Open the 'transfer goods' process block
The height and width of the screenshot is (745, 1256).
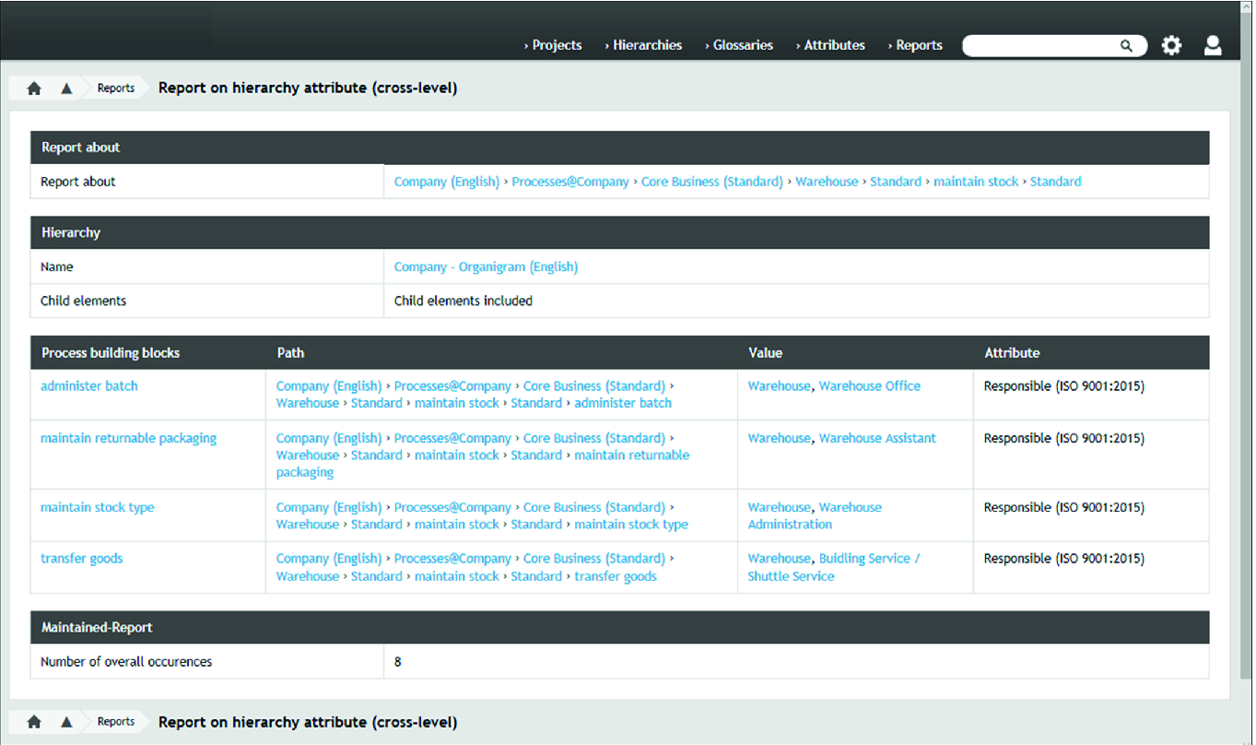tap(81, 559)
